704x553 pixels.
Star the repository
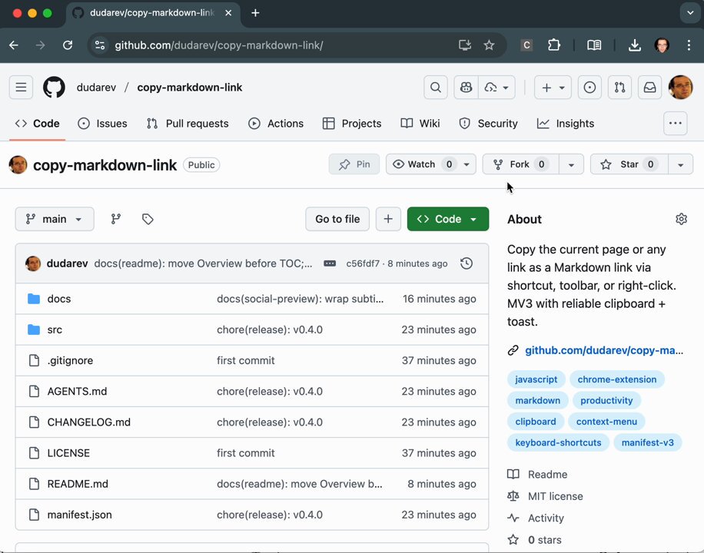629,164
